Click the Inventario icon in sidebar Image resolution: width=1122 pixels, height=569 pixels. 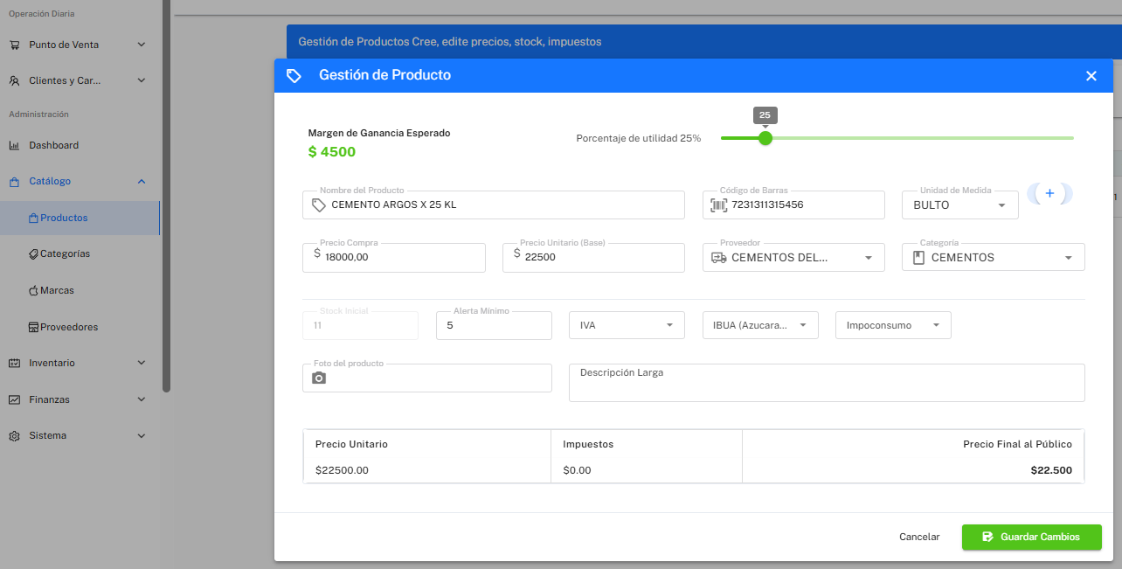(x=15, y=363)
